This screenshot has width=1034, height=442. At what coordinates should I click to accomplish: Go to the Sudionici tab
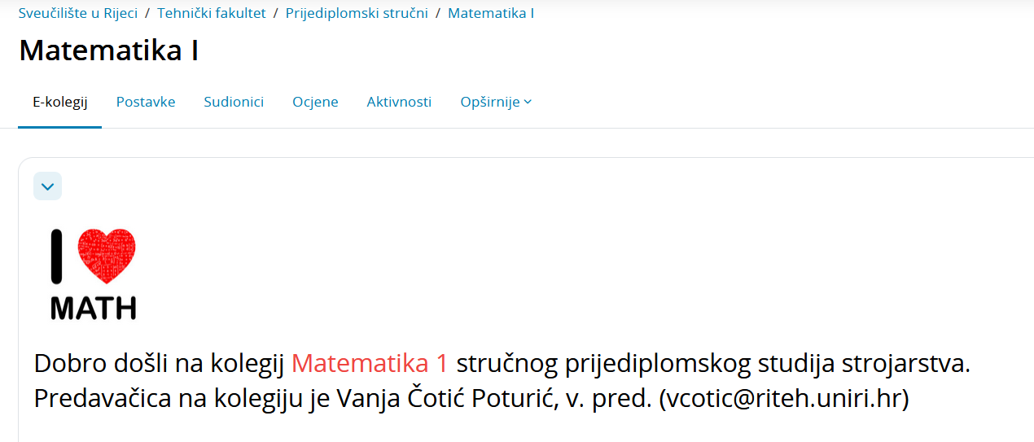234,103
